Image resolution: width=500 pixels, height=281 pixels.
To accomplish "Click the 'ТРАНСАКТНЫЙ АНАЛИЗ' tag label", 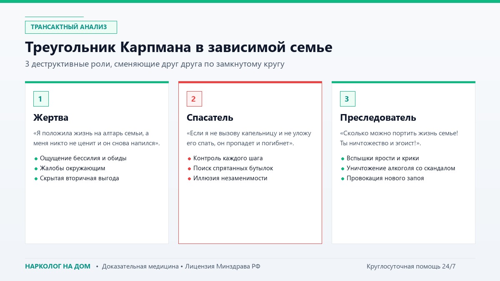I will tap(71, 27).
